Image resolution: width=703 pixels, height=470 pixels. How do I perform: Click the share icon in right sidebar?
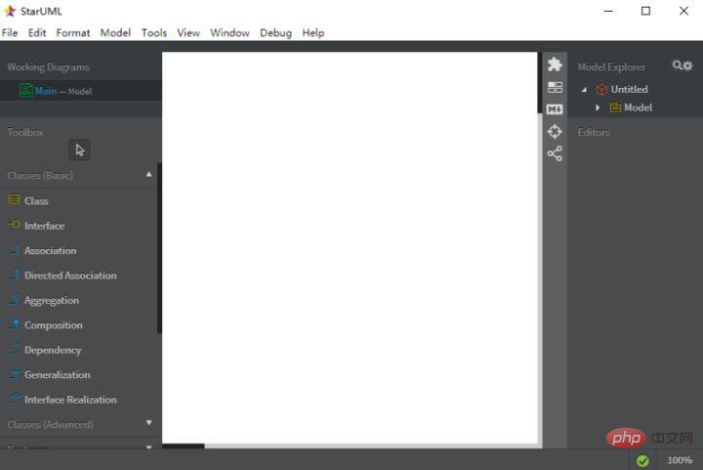555,153
